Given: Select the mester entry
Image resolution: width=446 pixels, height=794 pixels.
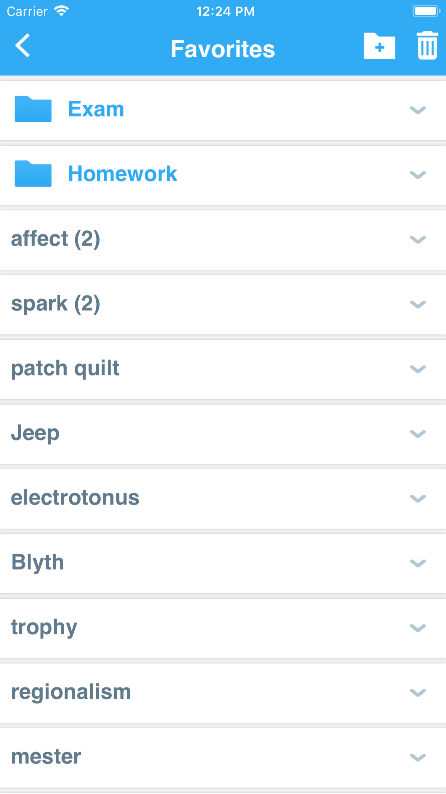Looking at the screenshot, I should click(x=46, y=757).
